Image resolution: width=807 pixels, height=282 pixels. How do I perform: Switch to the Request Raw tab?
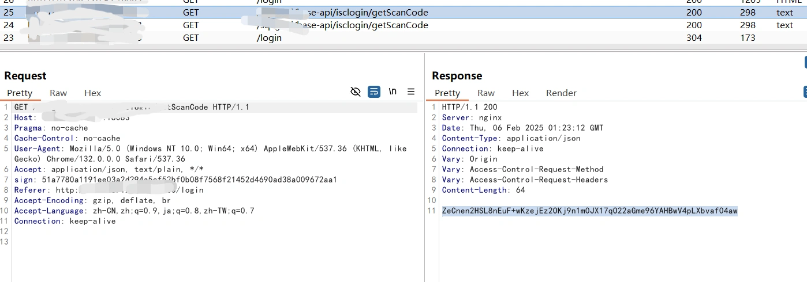pyautogui.click(x=58, y=93)
